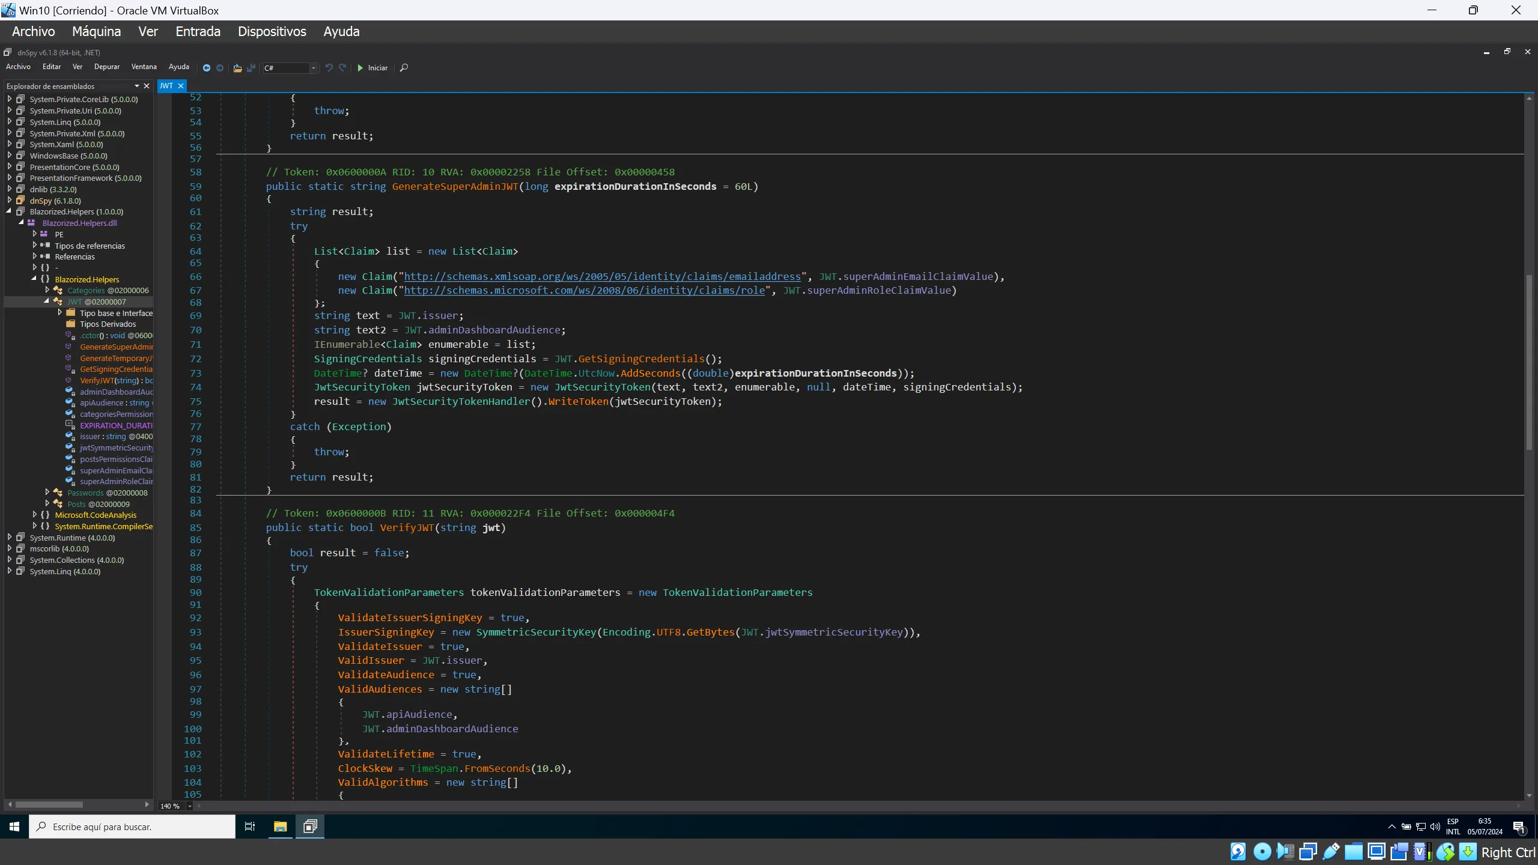
Task: Click the navigate forward arrow icon
Action: click(220, 68)
